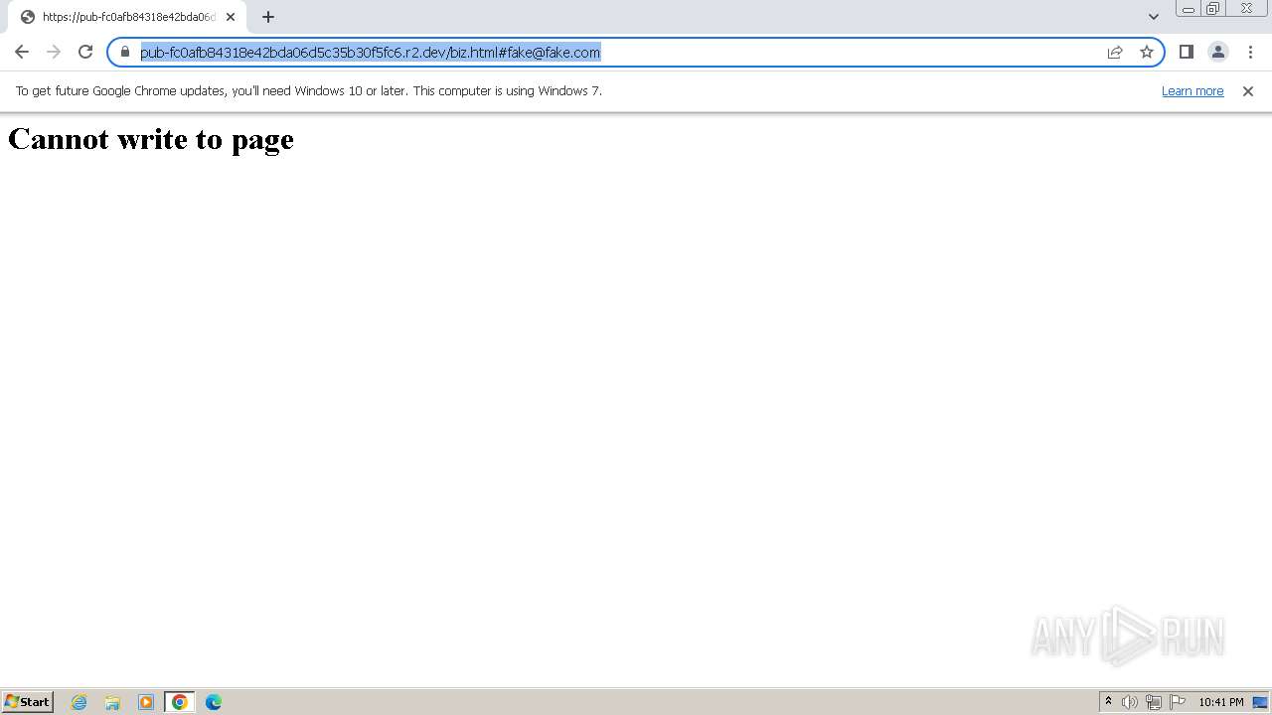Go back to the previous page
1272x715 pixels.
[22, 52]
